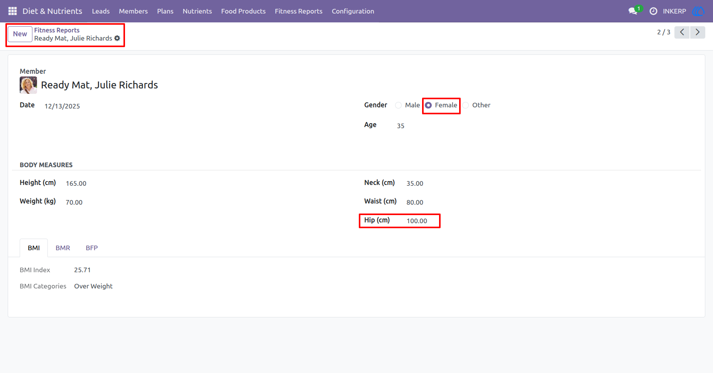Open the Members menu

(x=133, y=11)
